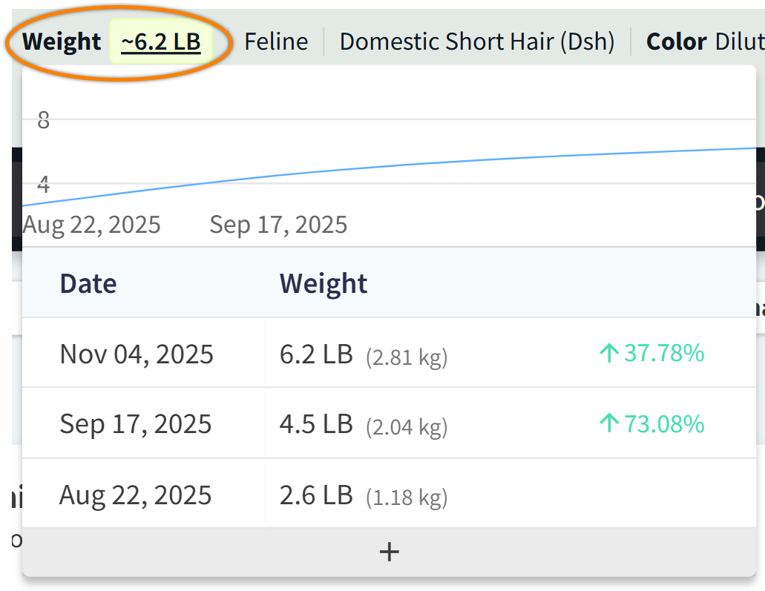The width and height of the screenshot is (765, 591).
Task: Click the 6.2 LB weight entry
Action: point(316,354)
